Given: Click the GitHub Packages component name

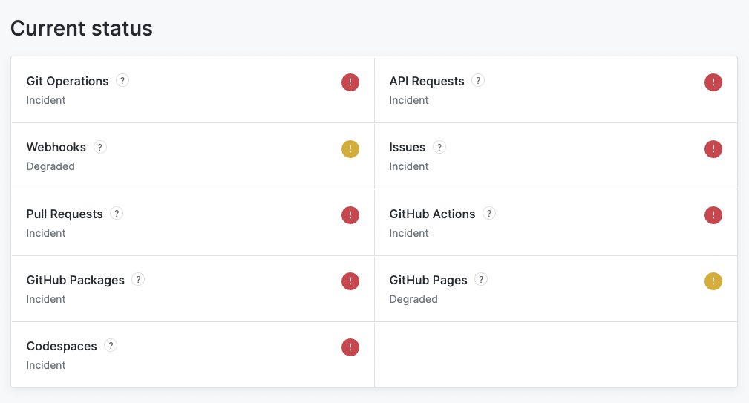Looking at the screenshot, I should 76,281.
